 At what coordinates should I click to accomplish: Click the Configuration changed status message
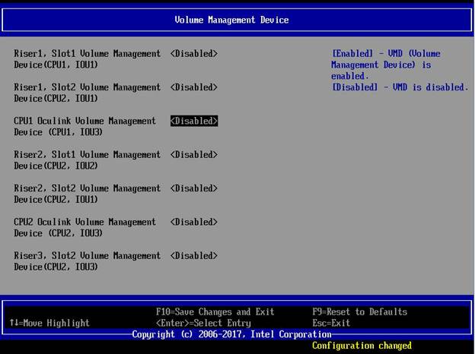(x=362, y=346)
